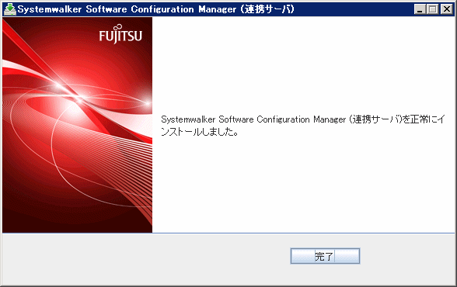Click the window title bar text

(156, 9)
